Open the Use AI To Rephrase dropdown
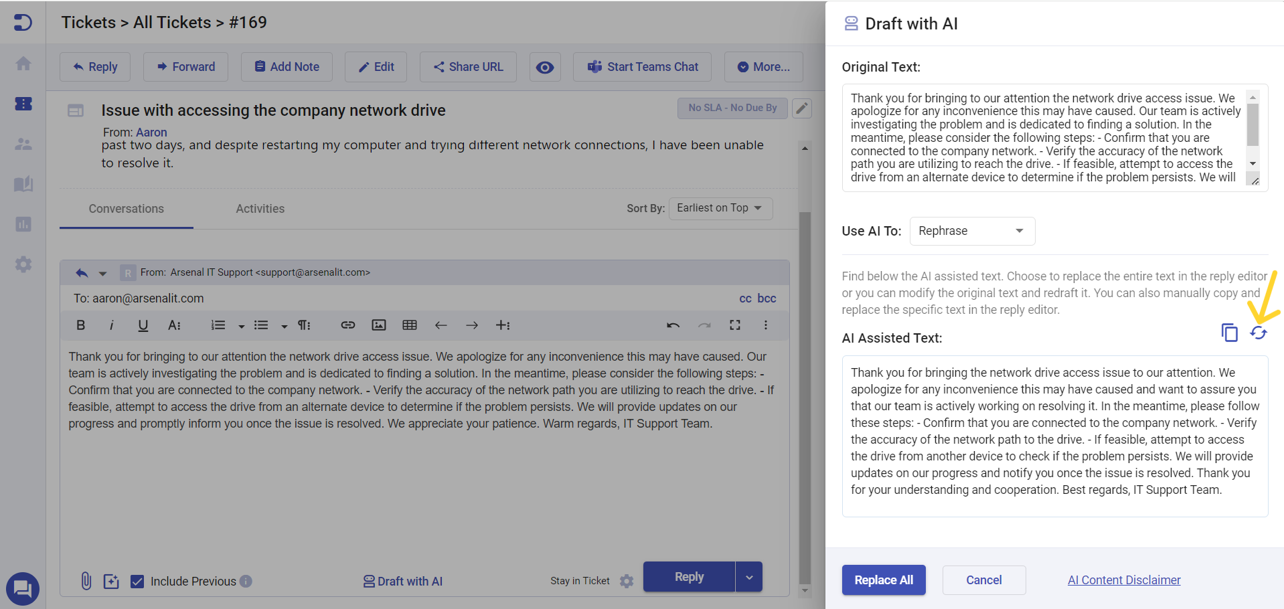This screenshot has width=1284, height=609. pos(972,231)
